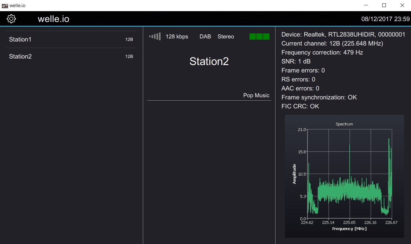Image resolution: width=411 pixels, height=244 pixels.
Task: Click the Current channel 12B info line
Action: pyautogui.click(x=332, y=43)
